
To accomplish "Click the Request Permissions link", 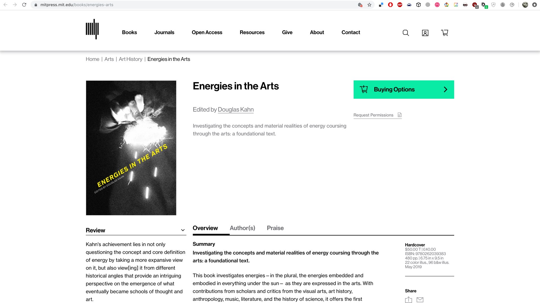I will [373, 115].
